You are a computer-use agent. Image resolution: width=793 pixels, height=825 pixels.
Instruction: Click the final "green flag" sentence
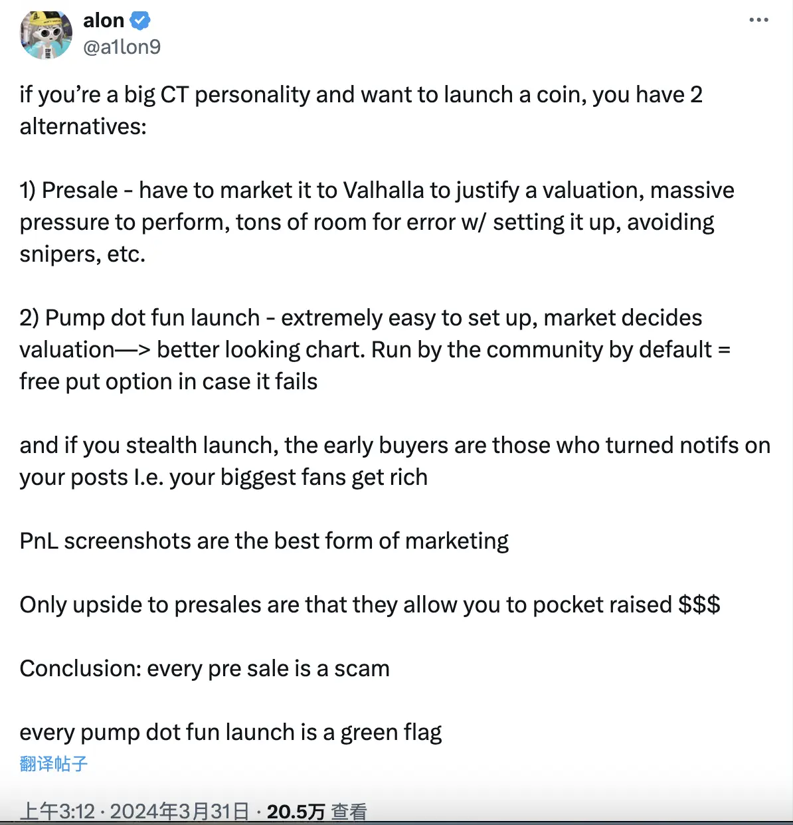coord(230,732)
